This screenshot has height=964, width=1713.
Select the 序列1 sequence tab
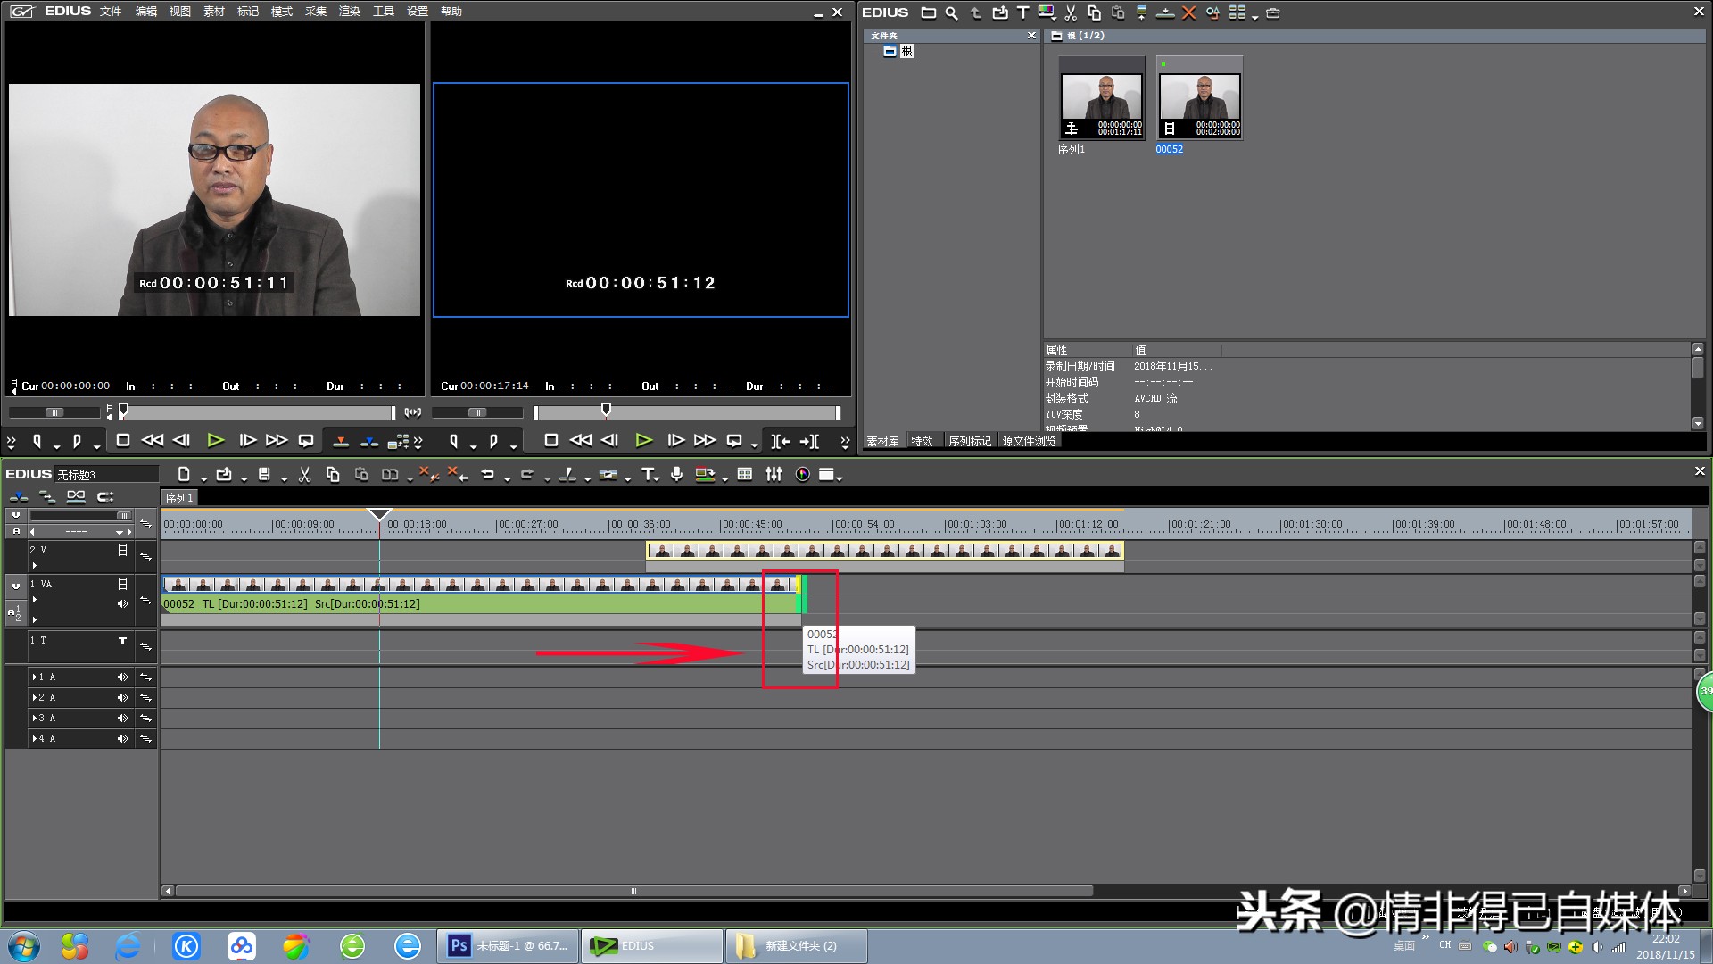[x=179, y=498]
